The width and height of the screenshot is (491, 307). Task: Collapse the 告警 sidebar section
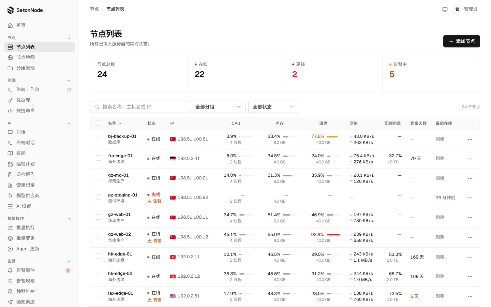click(69, 262)
